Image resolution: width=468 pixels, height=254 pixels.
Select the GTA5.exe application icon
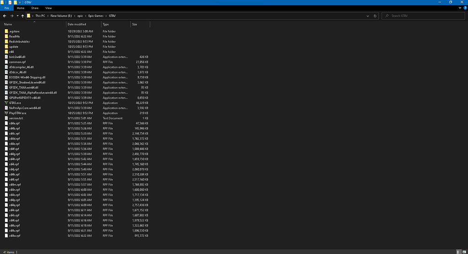point(6,103)
